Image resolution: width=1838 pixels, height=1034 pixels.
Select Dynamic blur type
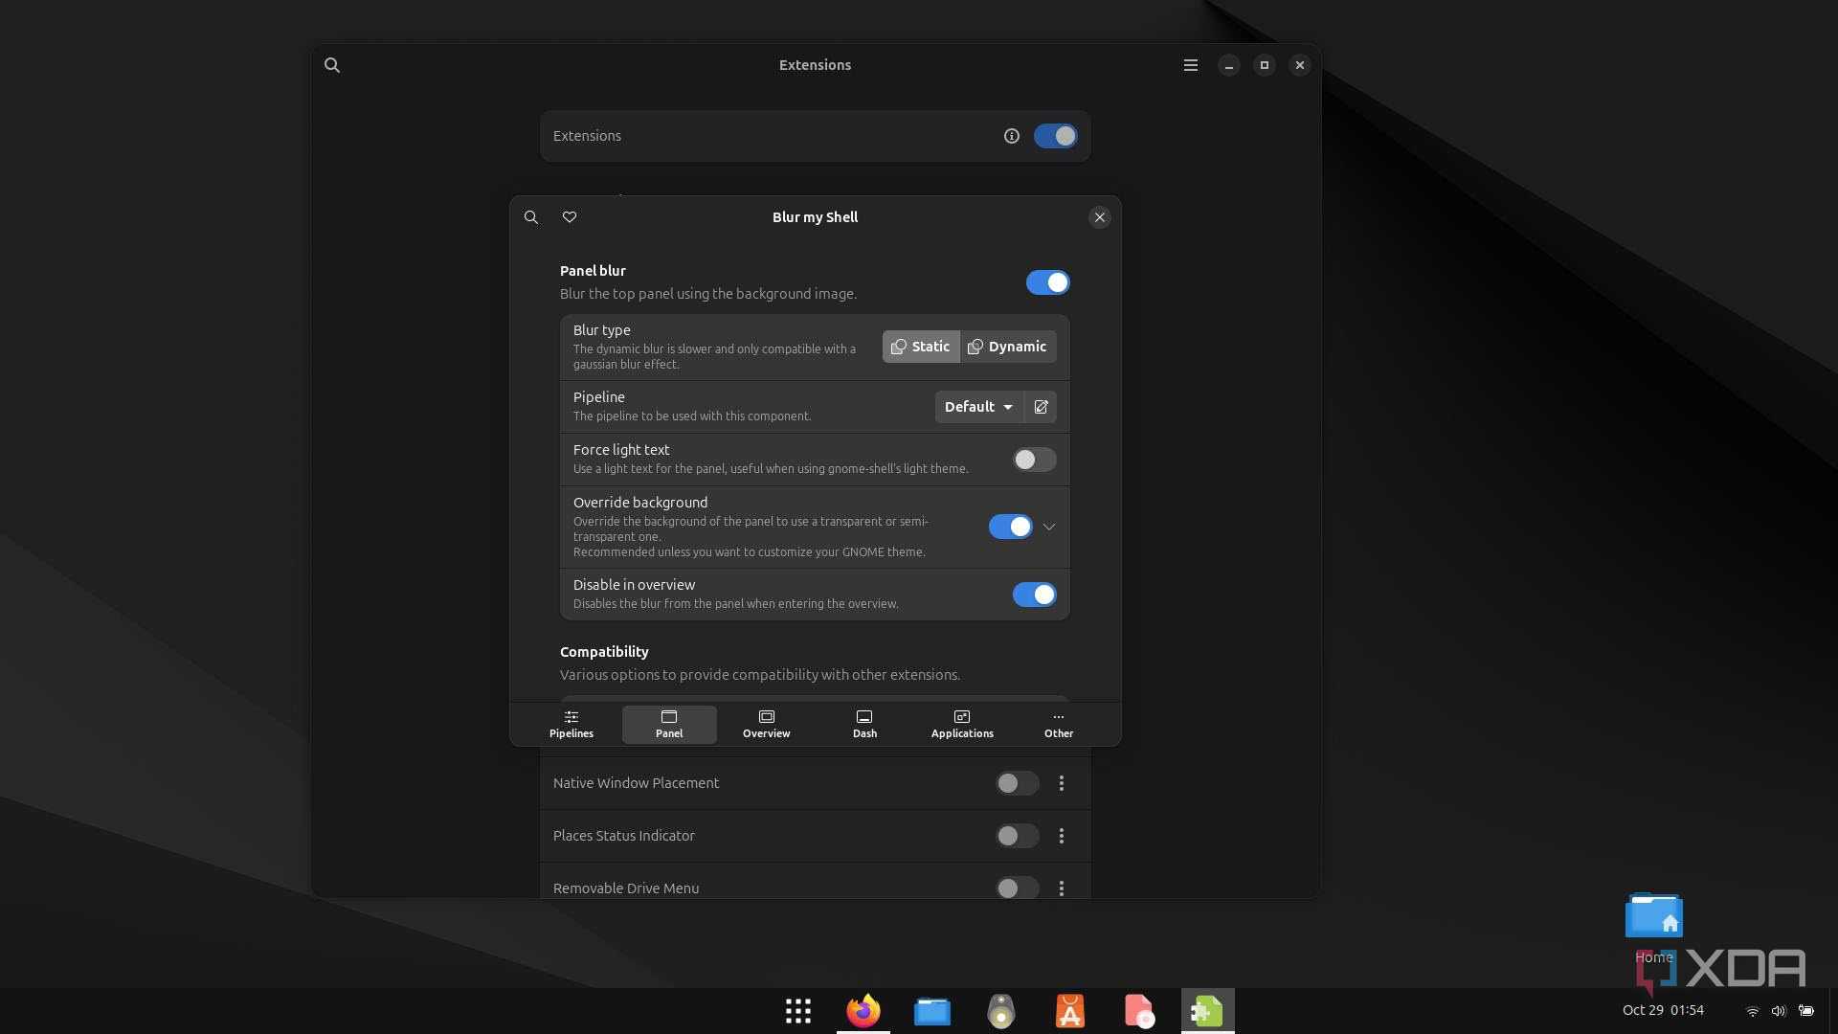pos(1007,347)
